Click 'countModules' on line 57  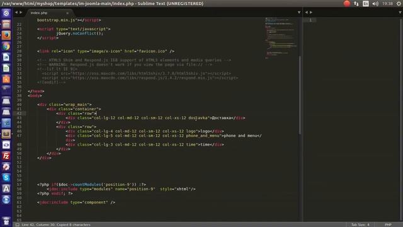point(87,185)
